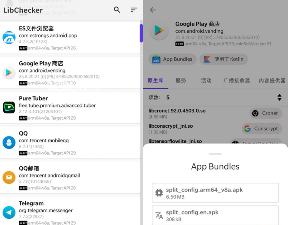
Task: Tap large Google Play icon in detail header
Action: (159, 31)
